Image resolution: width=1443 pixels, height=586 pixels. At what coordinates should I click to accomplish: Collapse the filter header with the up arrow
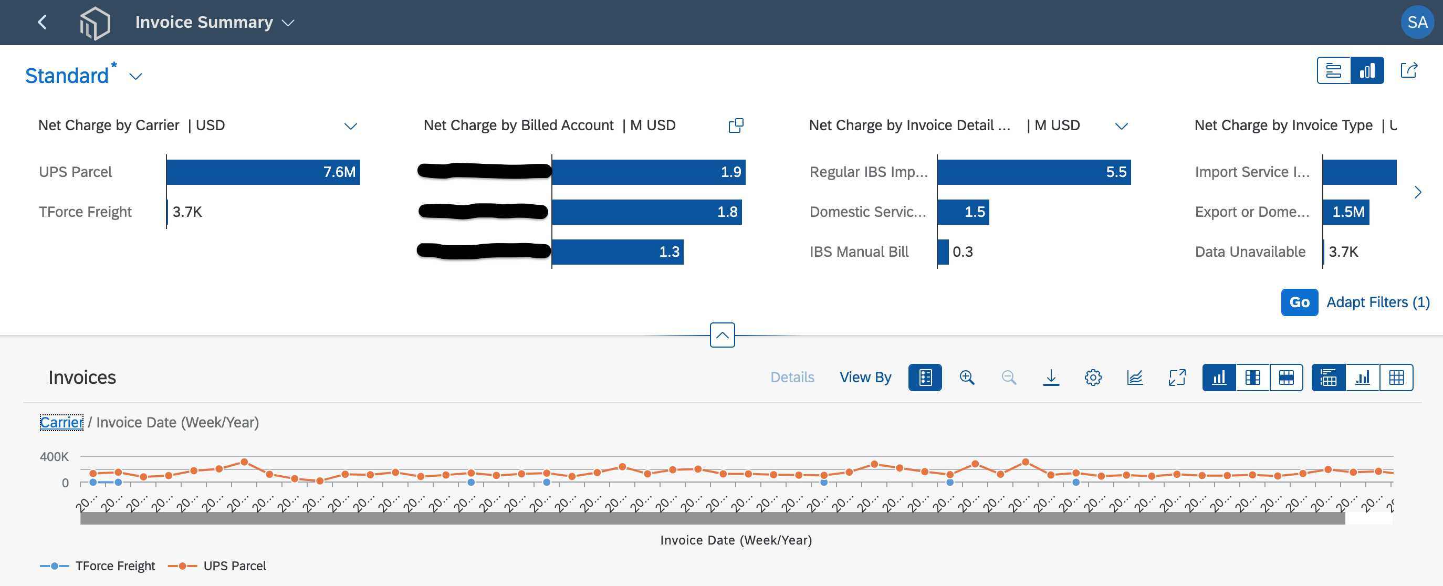click(x=722, y=335)
